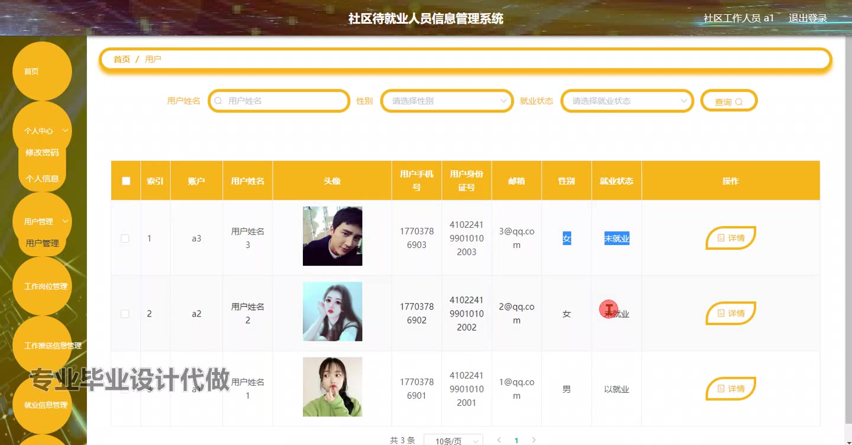Open the 性别 dropdown filter

pos(447,101)
